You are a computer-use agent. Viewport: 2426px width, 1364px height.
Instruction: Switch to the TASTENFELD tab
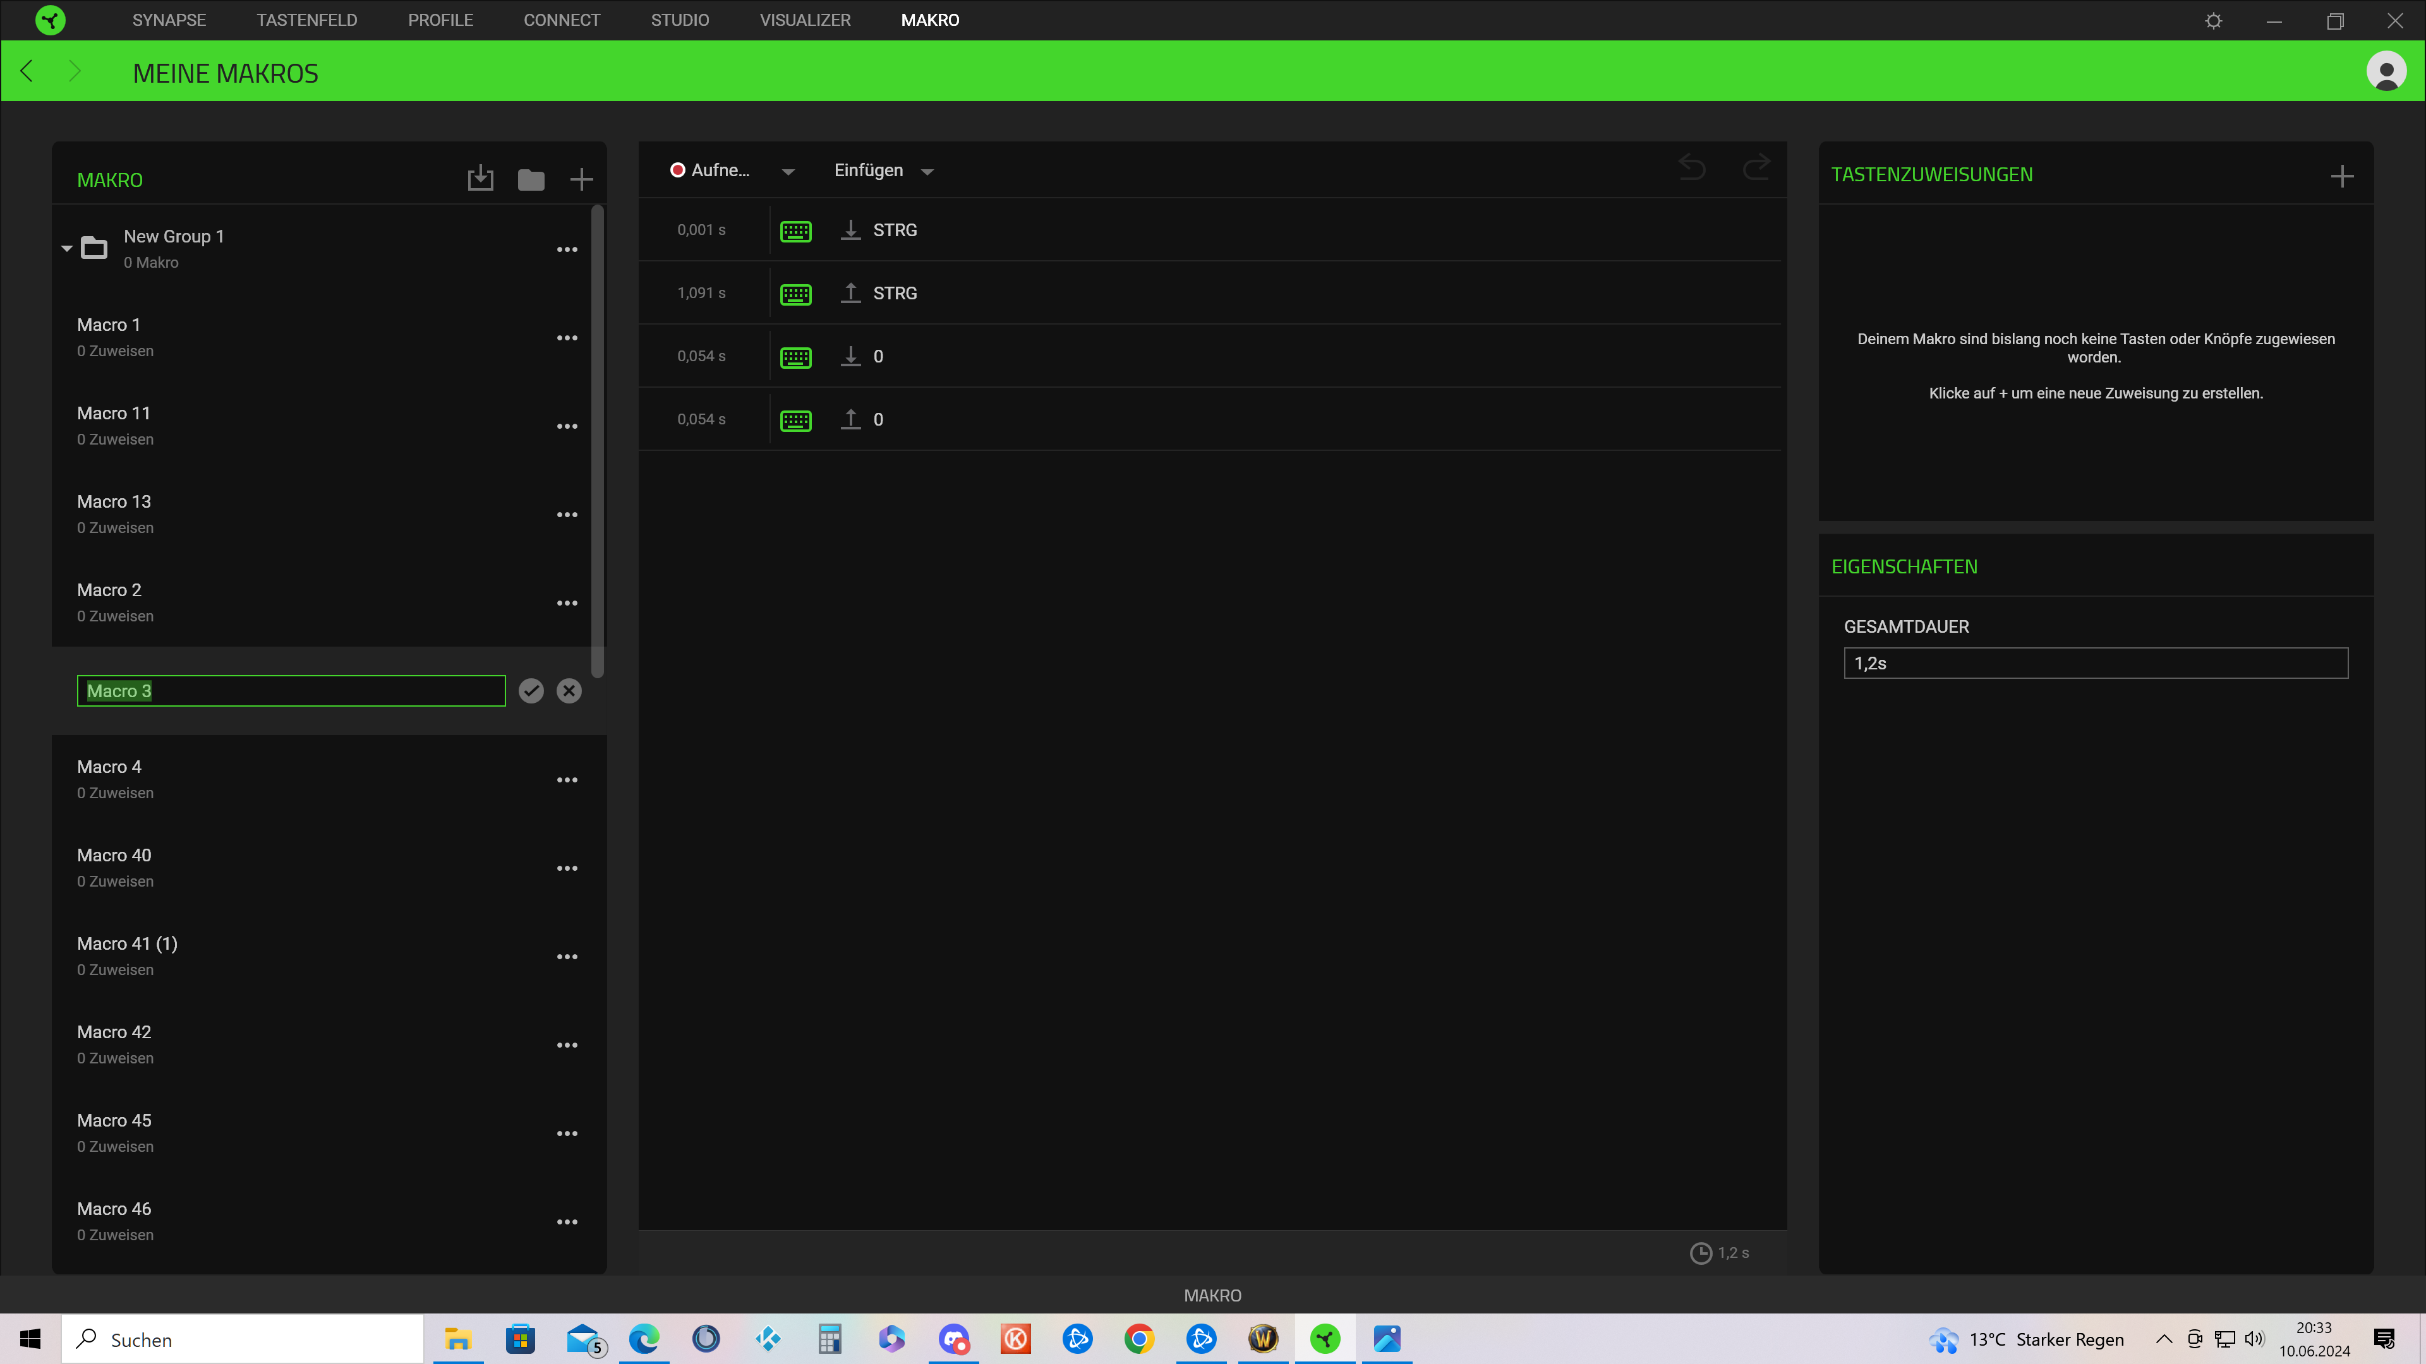[x=306, y=20]
